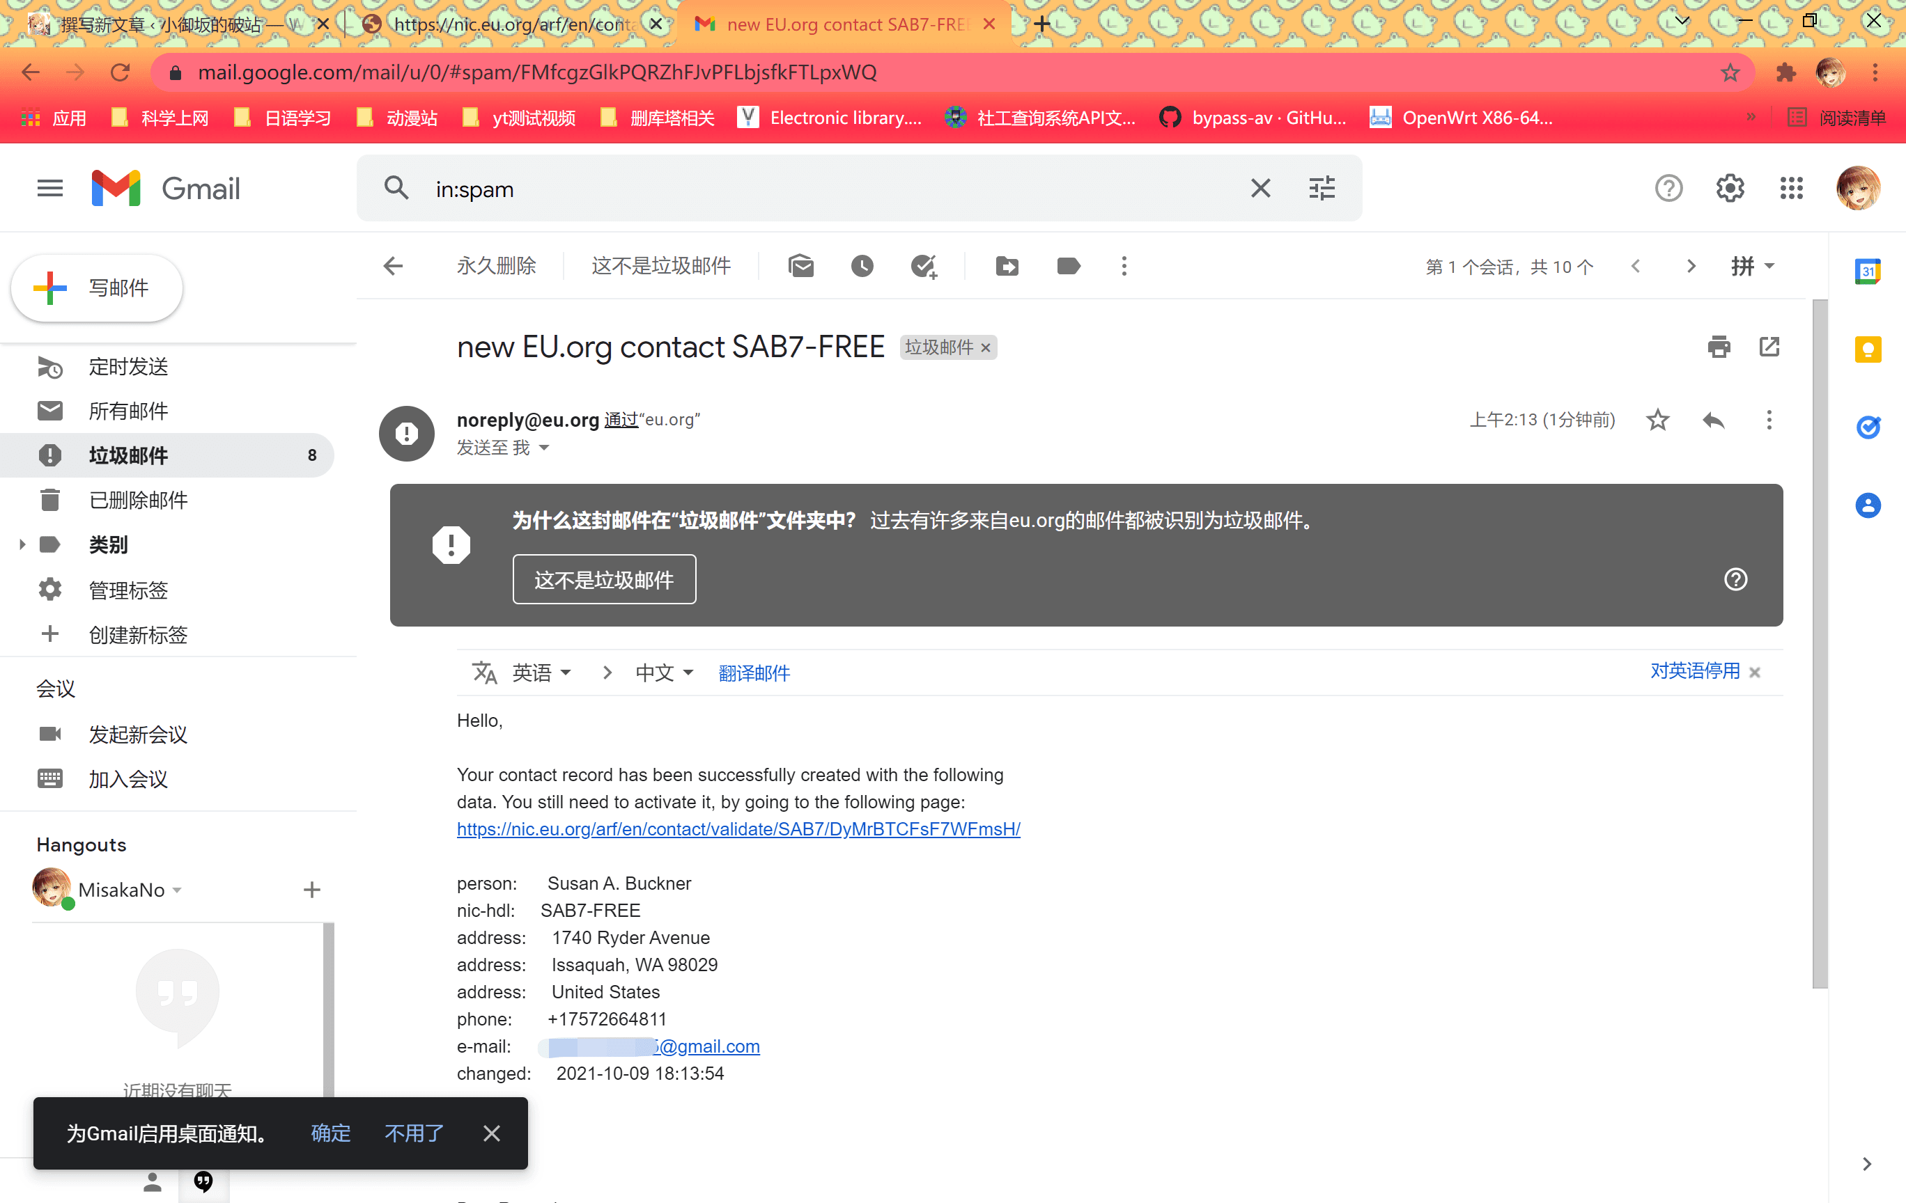Click the snooze clock icon
This screenshot has height=1203, width=1906.
(862, 267)
